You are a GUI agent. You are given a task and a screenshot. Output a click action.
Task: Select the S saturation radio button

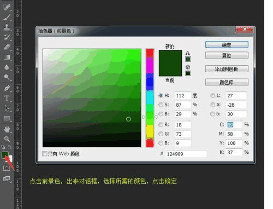[x=161, y=104]
